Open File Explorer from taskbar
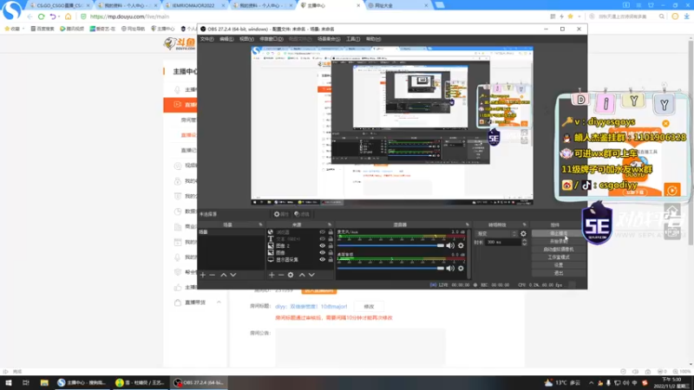Viewport: 694px width, 390px height. 44,383
